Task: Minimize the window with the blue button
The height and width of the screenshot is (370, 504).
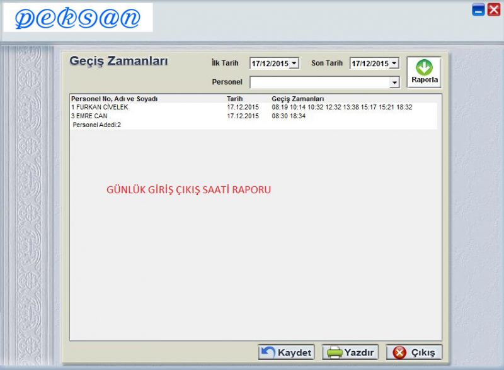Action: pos(478,9)
